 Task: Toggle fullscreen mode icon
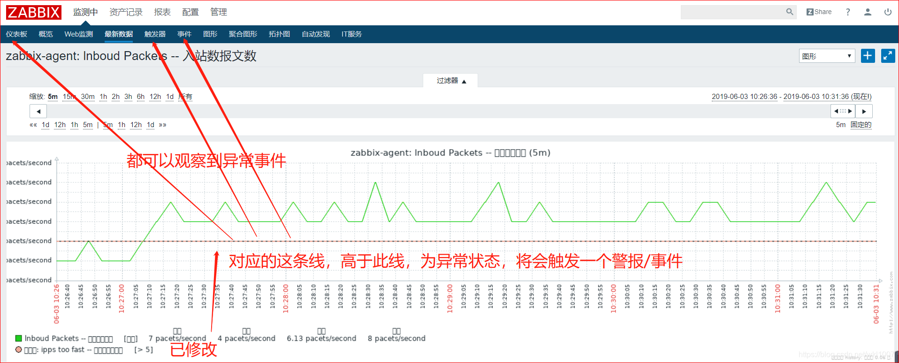coord(888,56)
